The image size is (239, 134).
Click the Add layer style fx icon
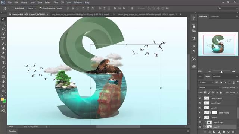tap(210, 132)
